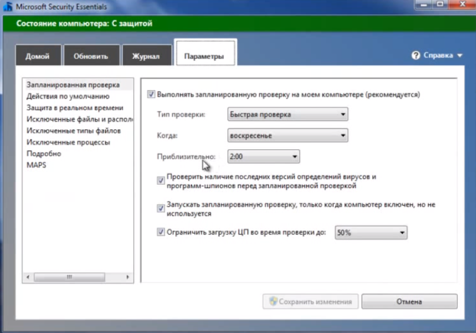Viewport: 476px width, 333px height.
Task: Click the Отмена button
Action: click(409, 302)
